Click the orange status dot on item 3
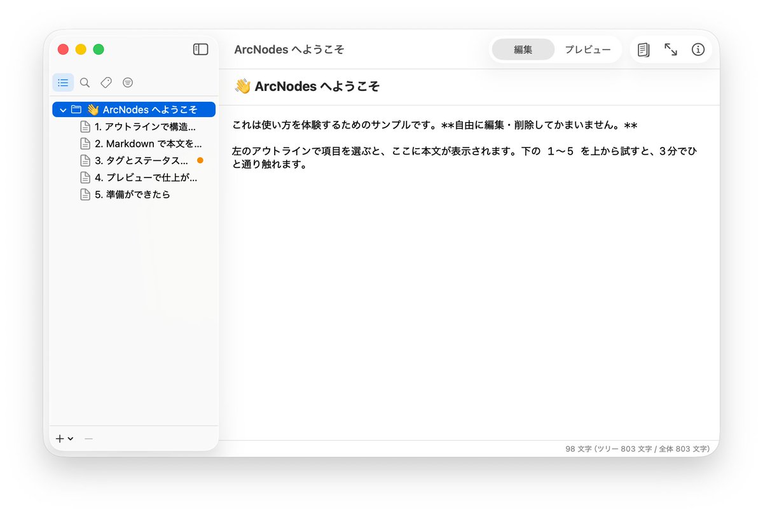Image resolution: width=763 pixels, height=514 pixels. (200, 160)
